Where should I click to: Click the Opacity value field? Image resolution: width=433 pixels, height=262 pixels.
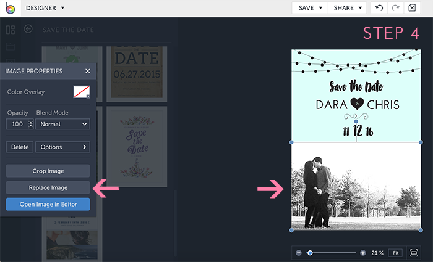[x=17, y=124]
